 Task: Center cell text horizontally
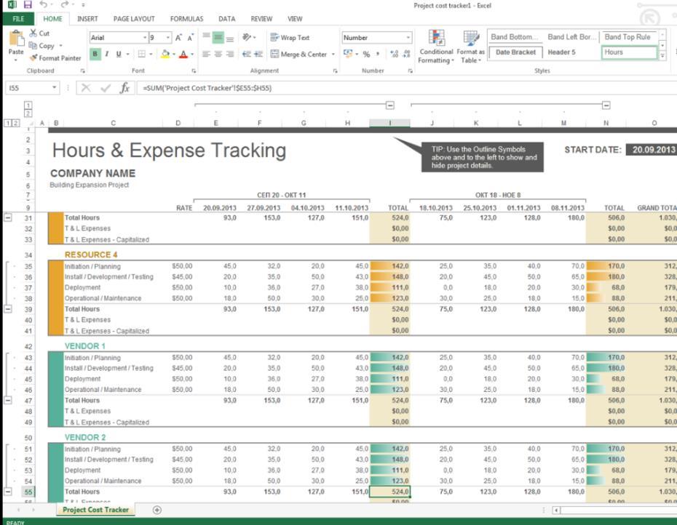[218, 54]
